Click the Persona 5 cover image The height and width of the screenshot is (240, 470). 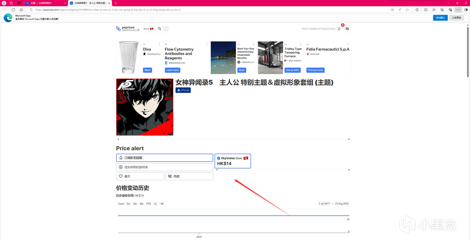pos(145,107)
